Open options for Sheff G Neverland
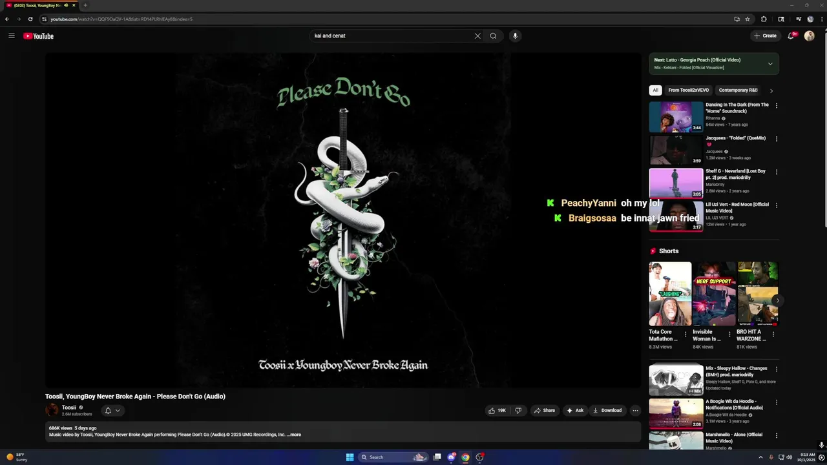 click(x=777, y=172)
